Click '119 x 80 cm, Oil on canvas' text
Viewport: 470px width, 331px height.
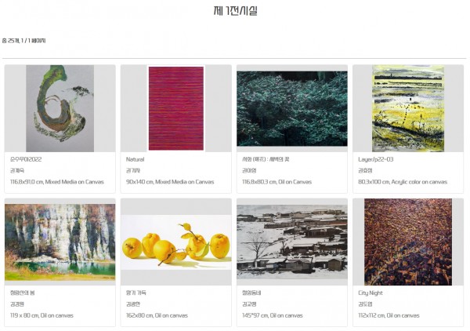[x=42, y=315]
